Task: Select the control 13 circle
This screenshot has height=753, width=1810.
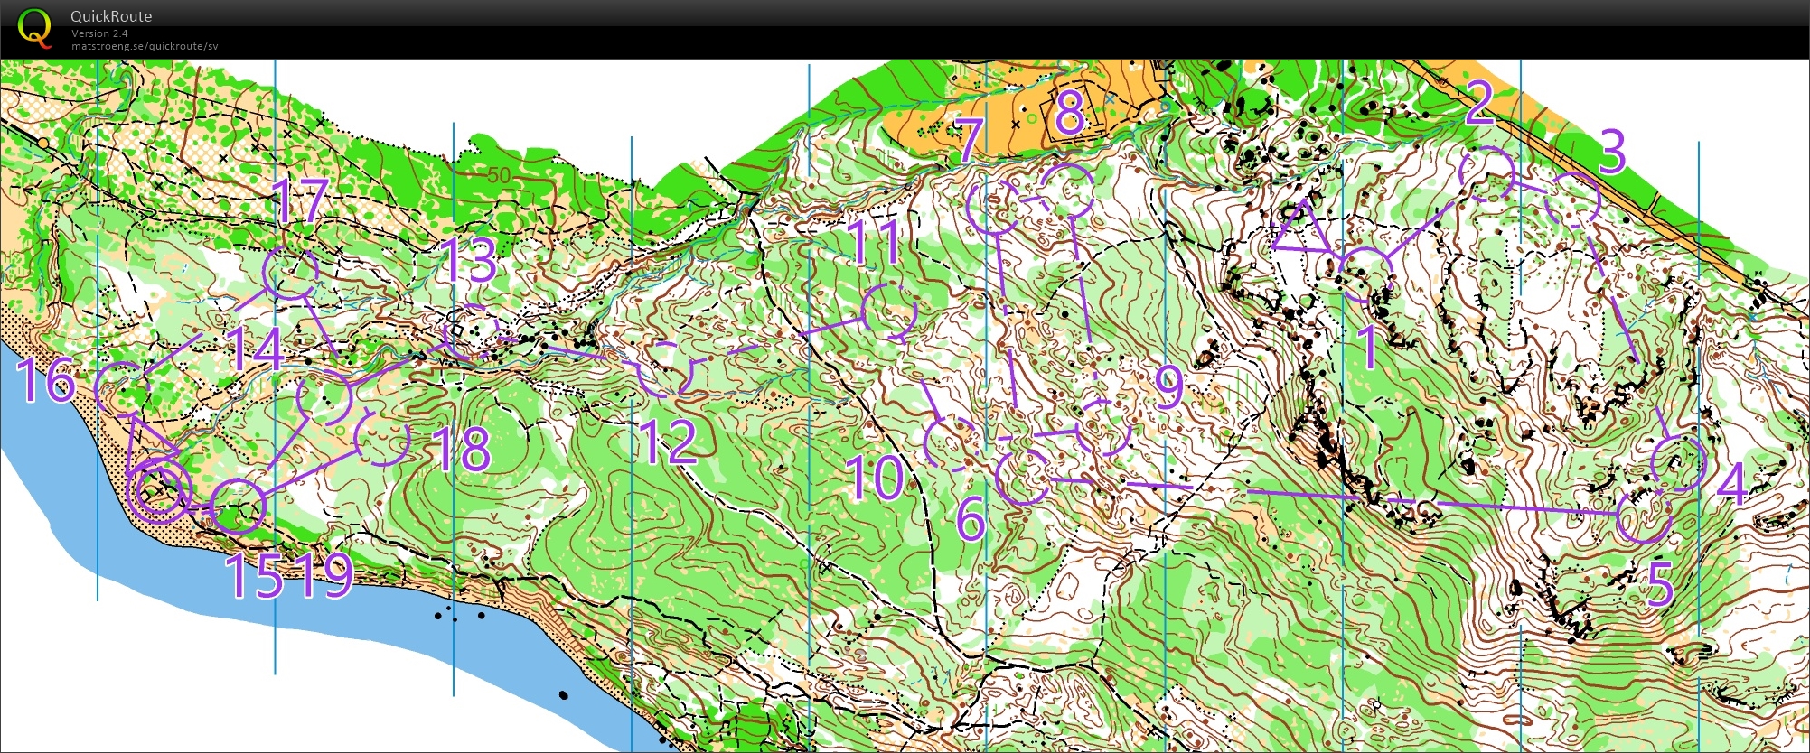Action: point(472,332)
